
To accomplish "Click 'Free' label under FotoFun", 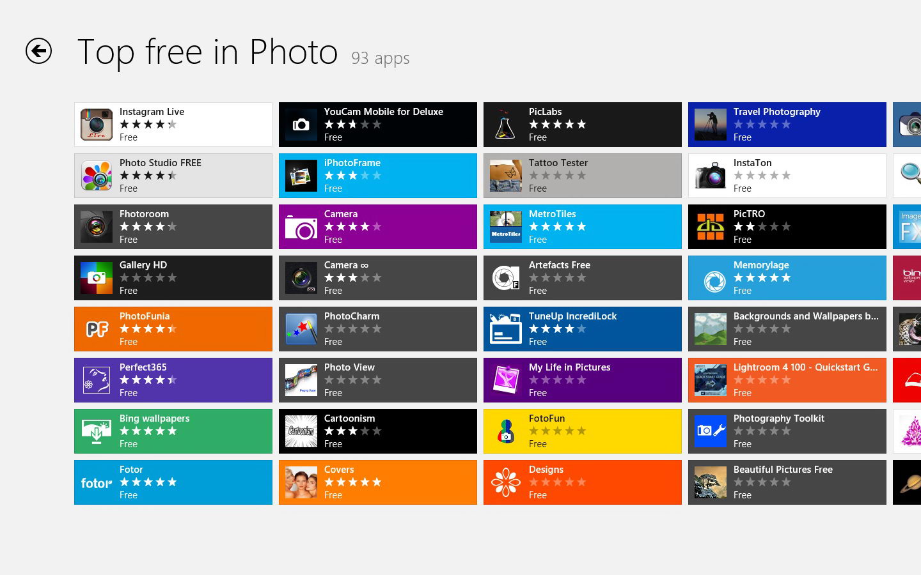I will tap(537, 444).
